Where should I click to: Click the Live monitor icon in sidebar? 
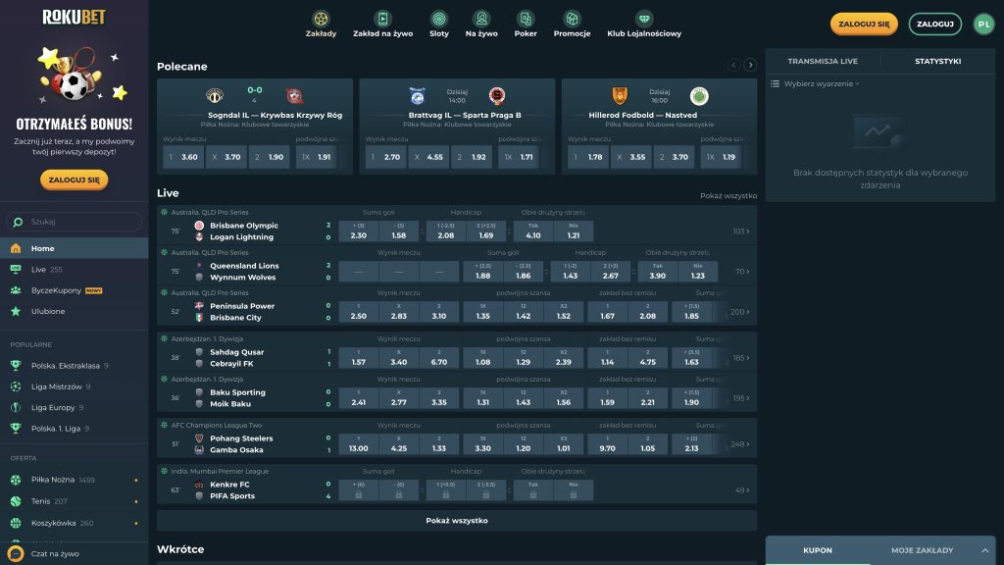(x=16, y=270)
